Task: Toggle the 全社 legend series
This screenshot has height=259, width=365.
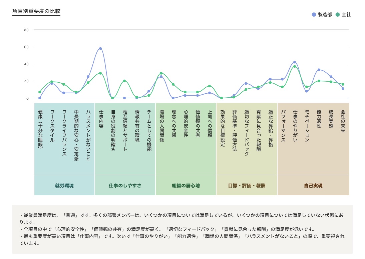Action: [343, 15]
